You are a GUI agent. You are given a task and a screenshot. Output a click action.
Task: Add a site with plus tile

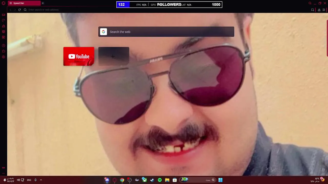pos(114,56)
